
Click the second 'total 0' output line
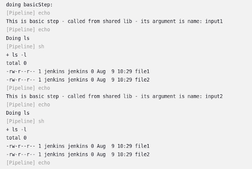click(16, 138)
